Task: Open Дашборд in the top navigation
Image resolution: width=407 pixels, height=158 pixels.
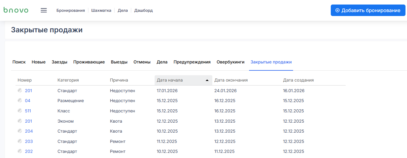Action: [143, 11]
